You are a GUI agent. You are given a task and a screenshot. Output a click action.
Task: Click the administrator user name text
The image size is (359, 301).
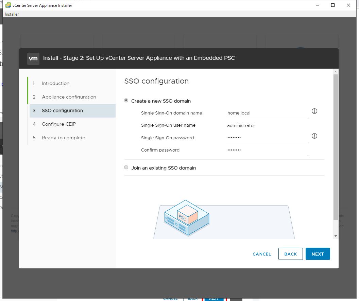(241, 126)
